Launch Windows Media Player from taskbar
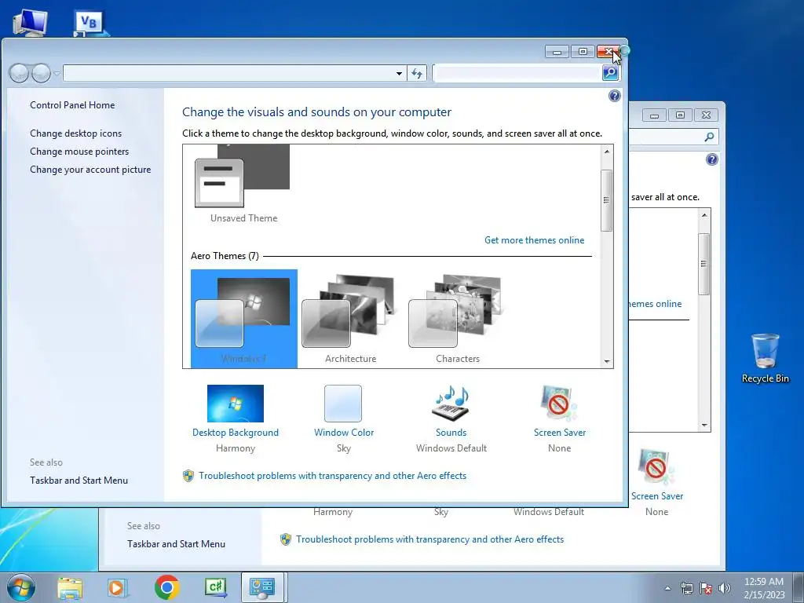The height and width of the screenshot is (603, 804). pyautogui.click(x=118, y=587)
